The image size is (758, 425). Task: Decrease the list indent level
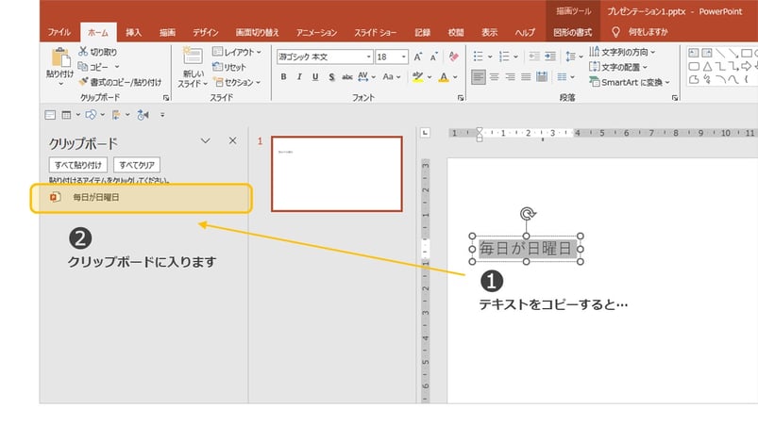[534, 57]
